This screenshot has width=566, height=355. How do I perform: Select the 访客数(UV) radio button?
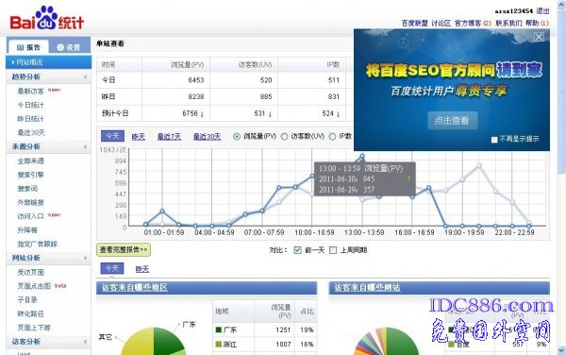285,137
